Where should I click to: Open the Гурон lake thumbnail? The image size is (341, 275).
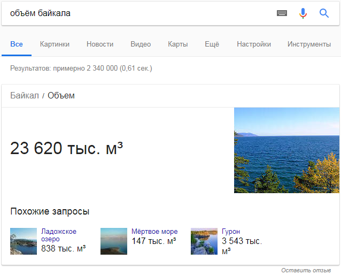tap(204, 241)
